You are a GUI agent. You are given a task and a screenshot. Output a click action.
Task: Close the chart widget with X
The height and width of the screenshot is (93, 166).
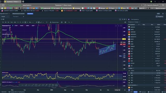tap(126, 19)
